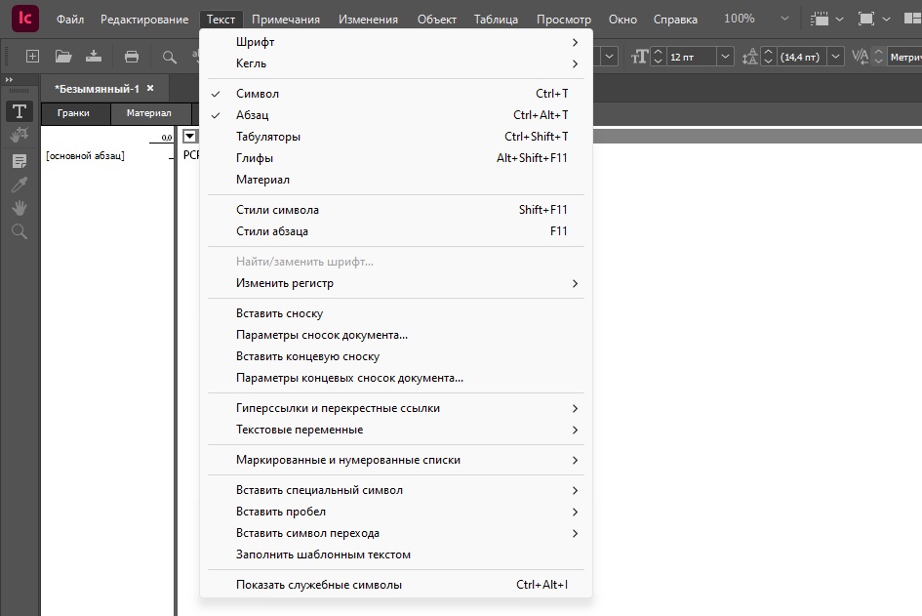Choose Вставить сноску from the menu
922x616 pixels.
click(x=279, y=313)
